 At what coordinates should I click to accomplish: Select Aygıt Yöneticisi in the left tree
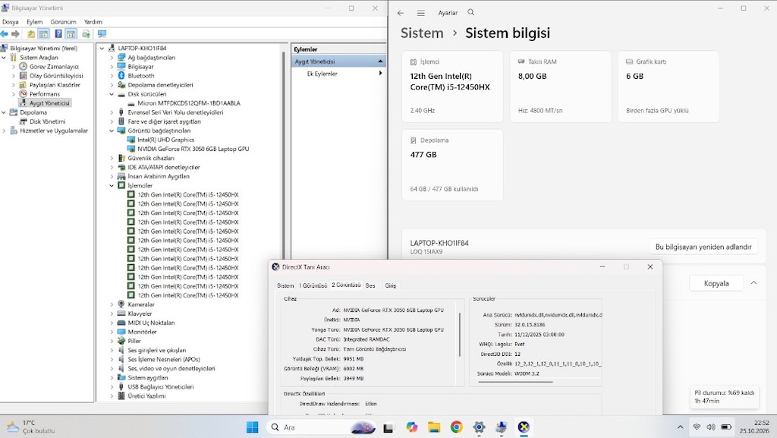pos(49,103)
